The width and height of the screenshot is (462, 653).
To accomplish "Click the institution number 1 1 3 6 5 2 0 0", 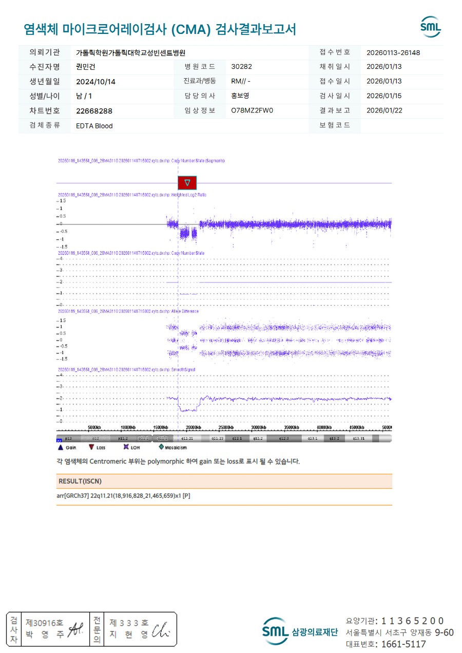I will coord(412,621).
